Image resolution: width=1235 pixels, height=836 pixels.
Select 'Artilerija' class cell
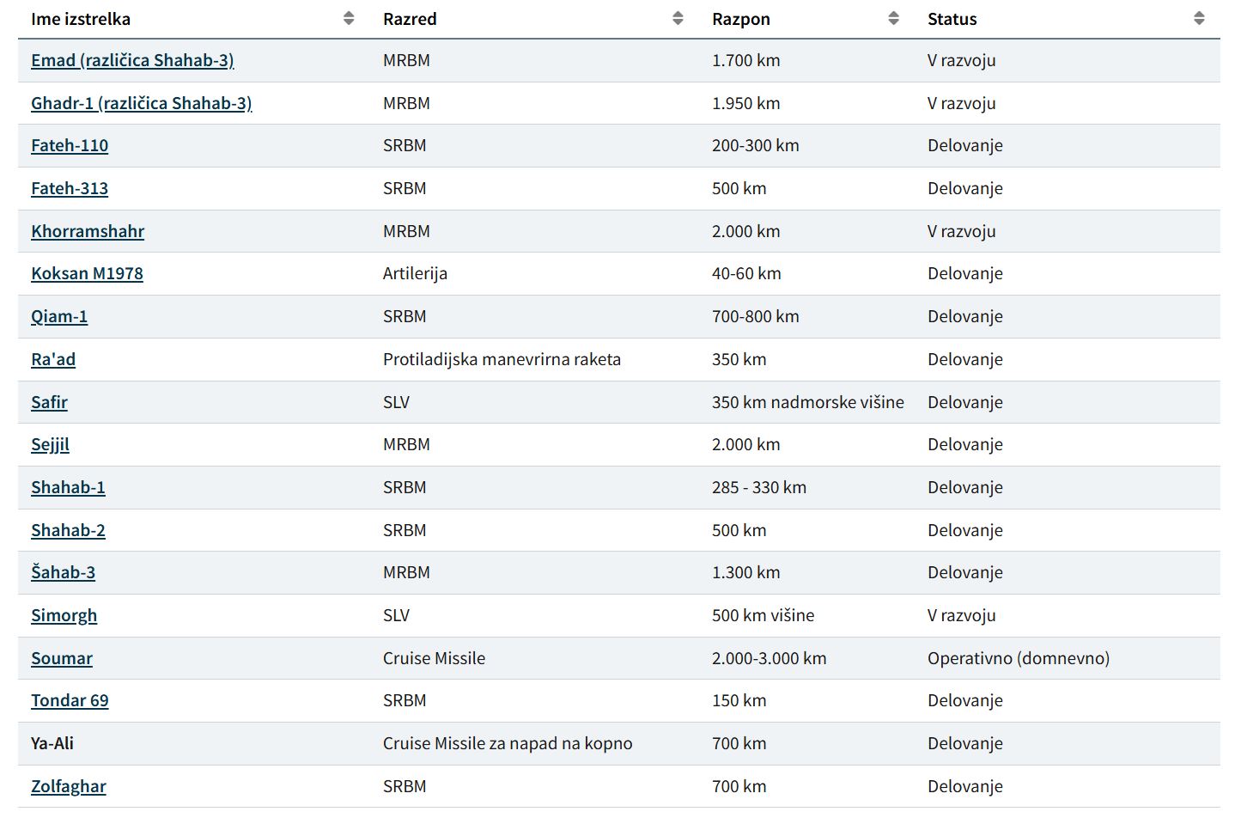coord(534,273)
